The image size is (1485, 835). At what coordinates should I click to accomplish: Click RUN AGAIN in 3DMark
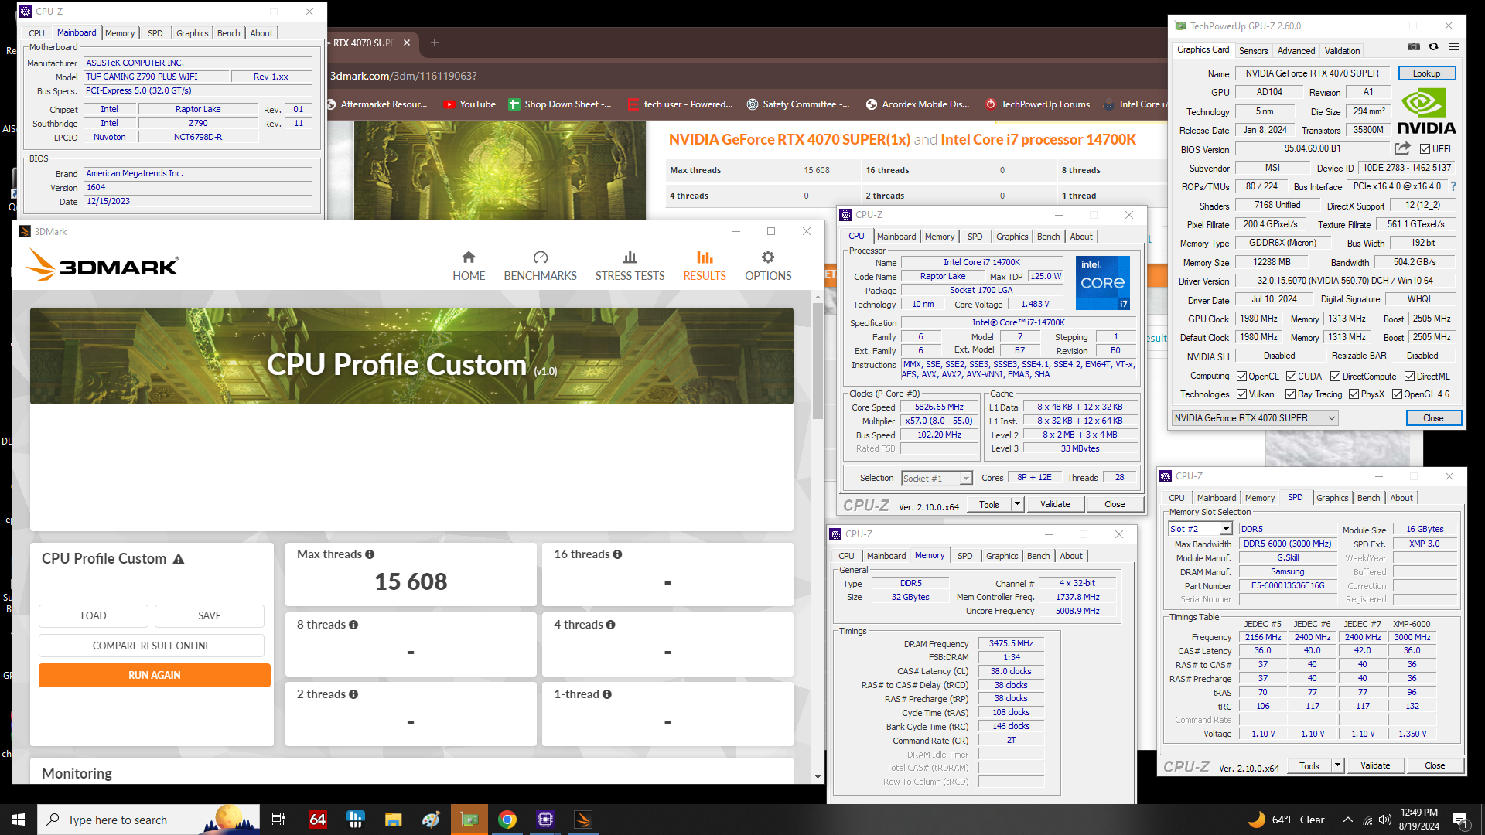pos(155,675)
